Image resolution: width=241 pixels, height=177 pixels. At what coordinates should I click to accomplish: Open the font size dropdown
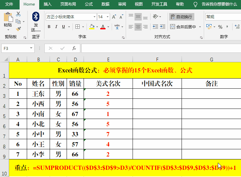point(108,17)
